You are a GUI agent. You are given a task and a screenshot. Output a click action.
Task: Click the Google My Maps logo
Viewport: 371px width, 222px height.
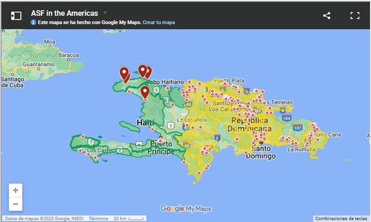point(185,208)
